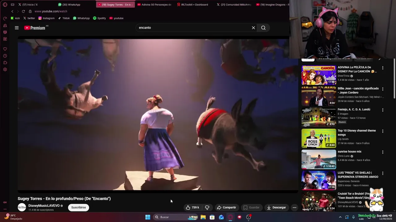
Task: Open the video title 'Cruisin' for a Bruisin''
Action: [354, 195]
